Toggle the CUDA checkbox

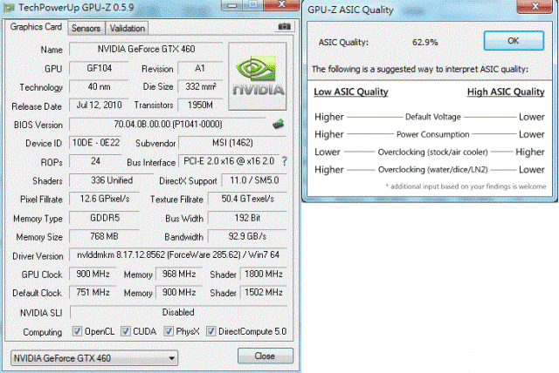click(125, 331)
